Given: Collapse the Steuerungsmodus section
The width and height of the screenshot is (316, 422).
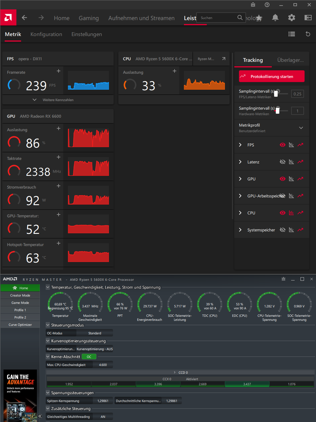Looking at the screenshot, I should point(48,325).
